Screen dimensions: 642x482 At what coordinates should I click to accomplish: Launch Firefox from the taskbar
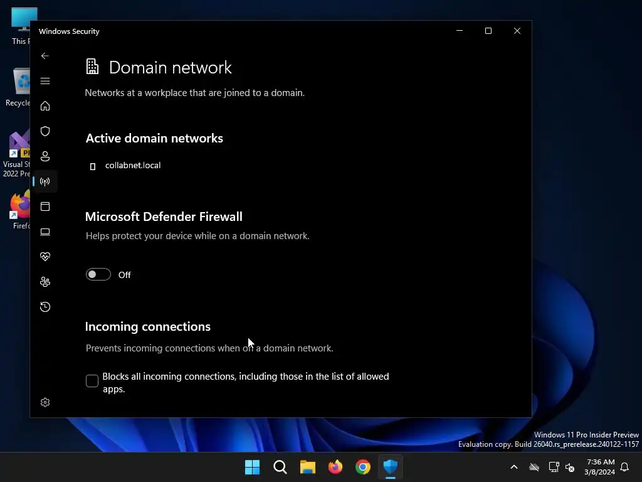[x=335, y=467]
